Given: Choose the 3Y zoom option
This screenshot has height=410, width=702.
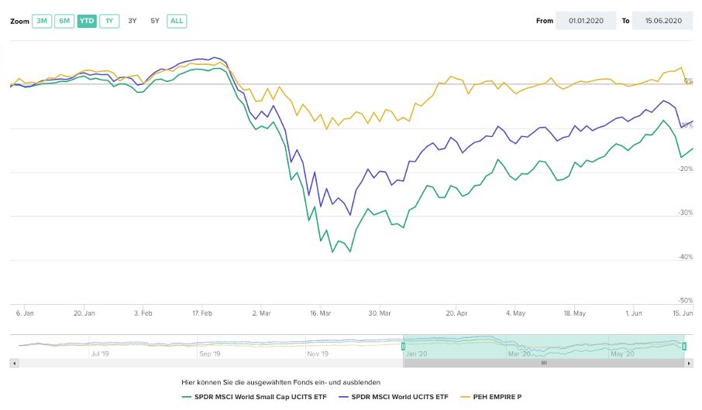Looking at the screenshot, I should point(132,21).
